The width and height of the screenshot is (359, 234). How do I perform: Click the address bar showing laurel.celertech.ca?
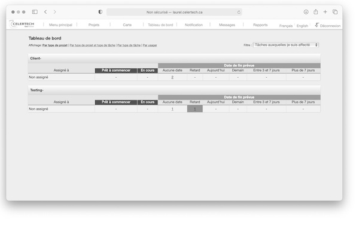tap(174, 12)
